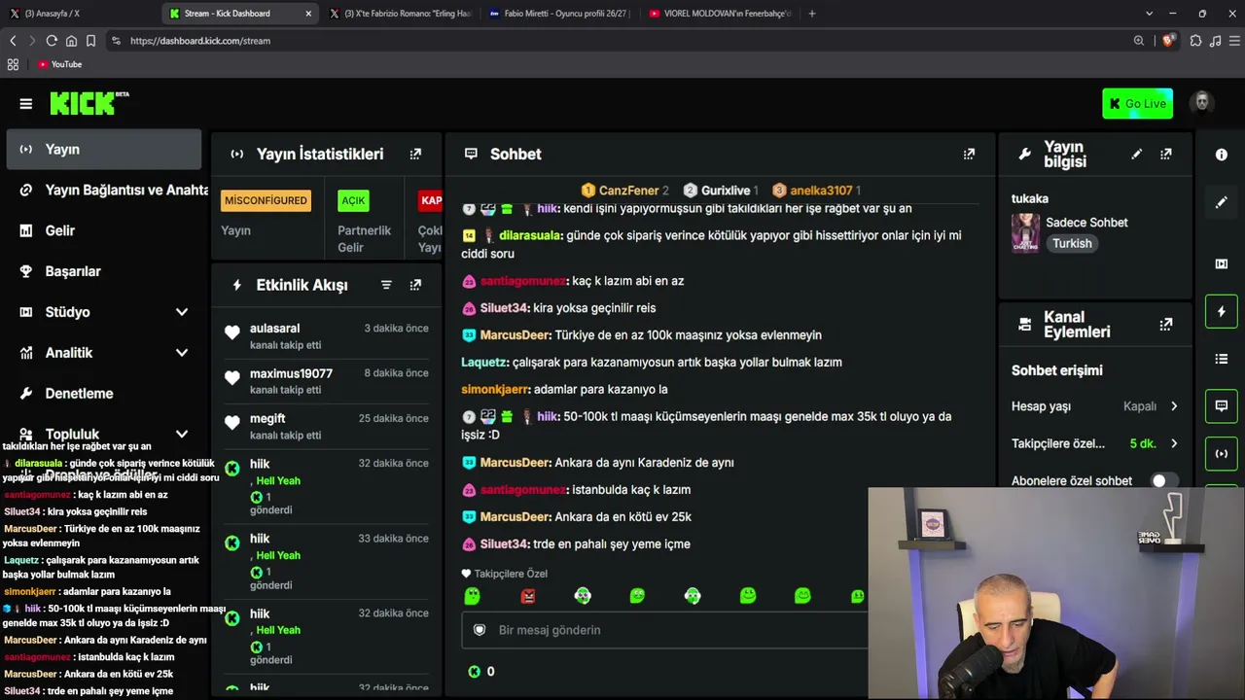Screen dimensions: 1245x700
Task: Click the shield icon in the message box
Action: (x=479, y=630)
